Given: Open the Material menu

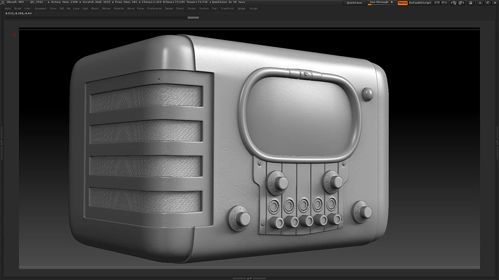Looking at the screenshot, I should click(x=119, y=8).
